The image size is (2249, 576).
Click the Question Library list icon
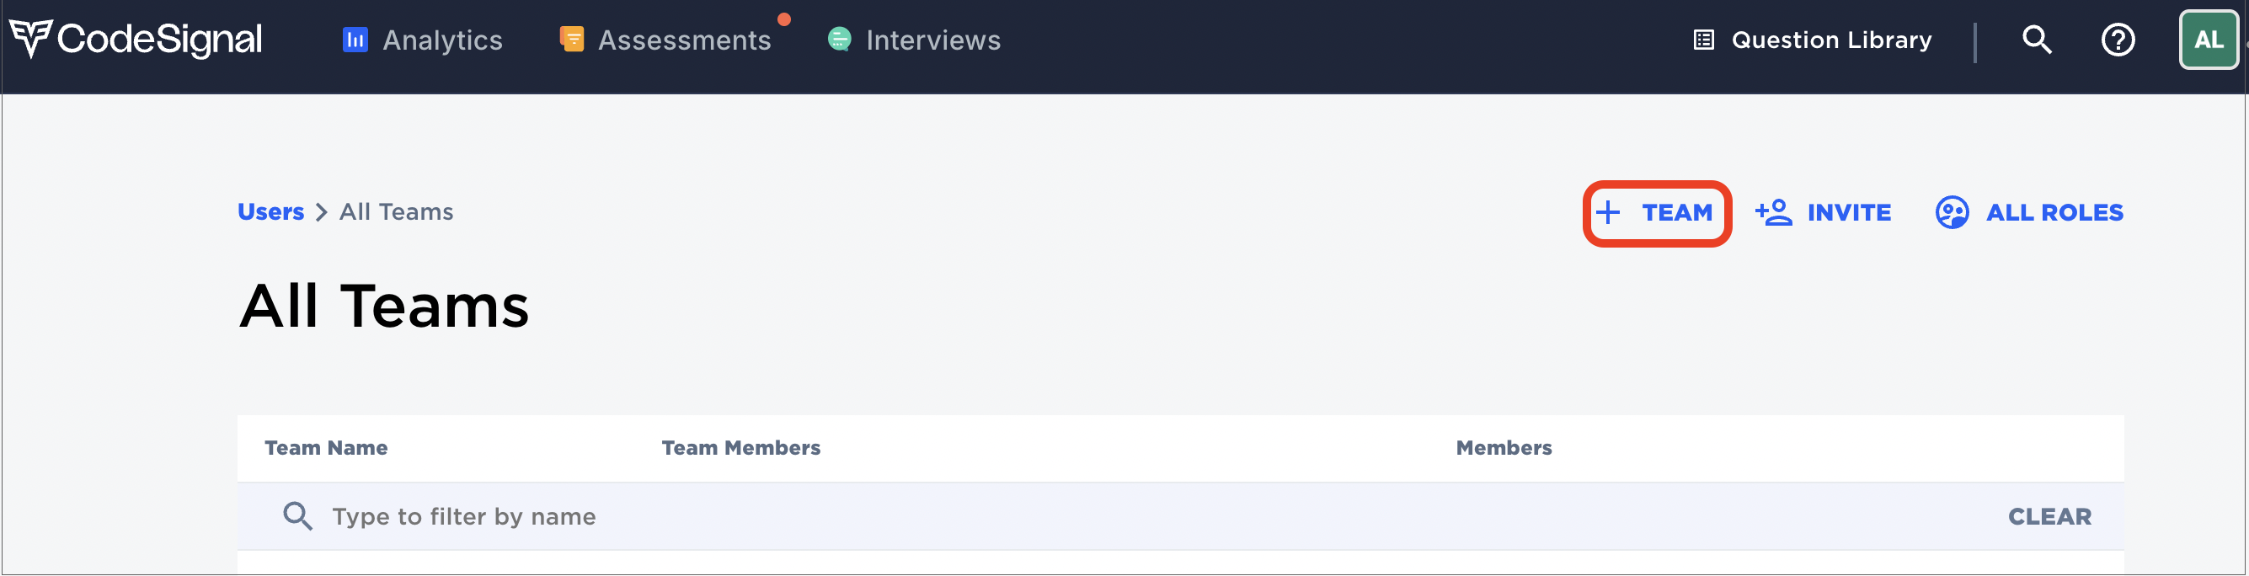click(1703, 40)
